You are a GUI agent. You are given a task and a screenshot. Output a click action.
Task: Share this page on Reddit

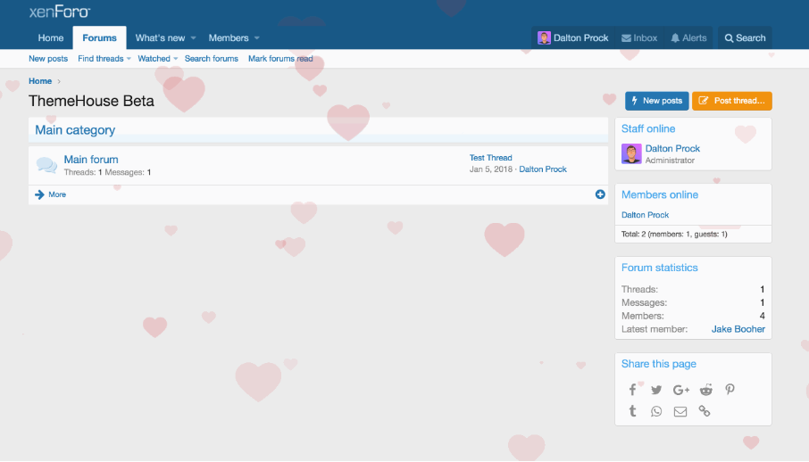[705, 390]
